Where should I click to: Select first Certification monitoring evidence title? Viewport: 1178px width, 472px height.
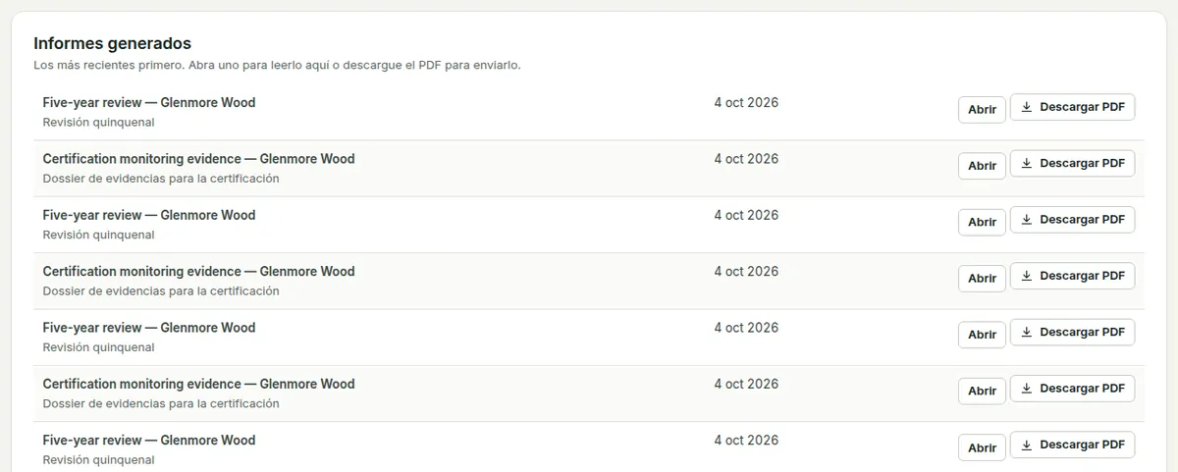198,159
